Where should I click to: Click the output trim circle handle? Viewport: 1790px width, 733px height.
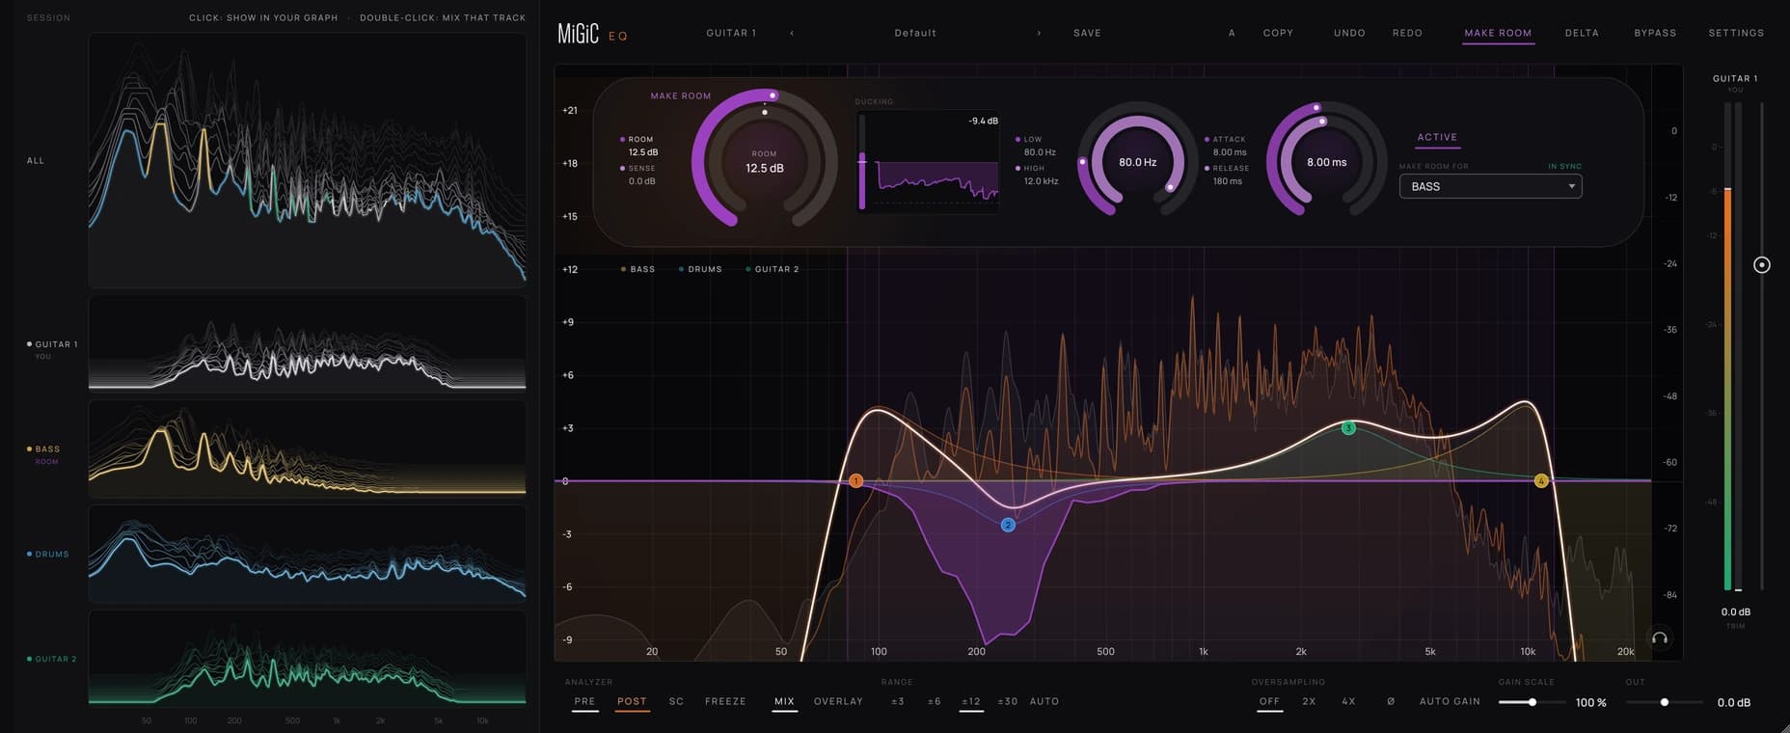(1761, 264)
